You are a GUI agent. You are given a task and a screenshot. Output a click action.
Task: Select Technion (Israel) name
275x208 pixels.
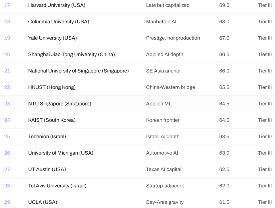pos(47,136)
